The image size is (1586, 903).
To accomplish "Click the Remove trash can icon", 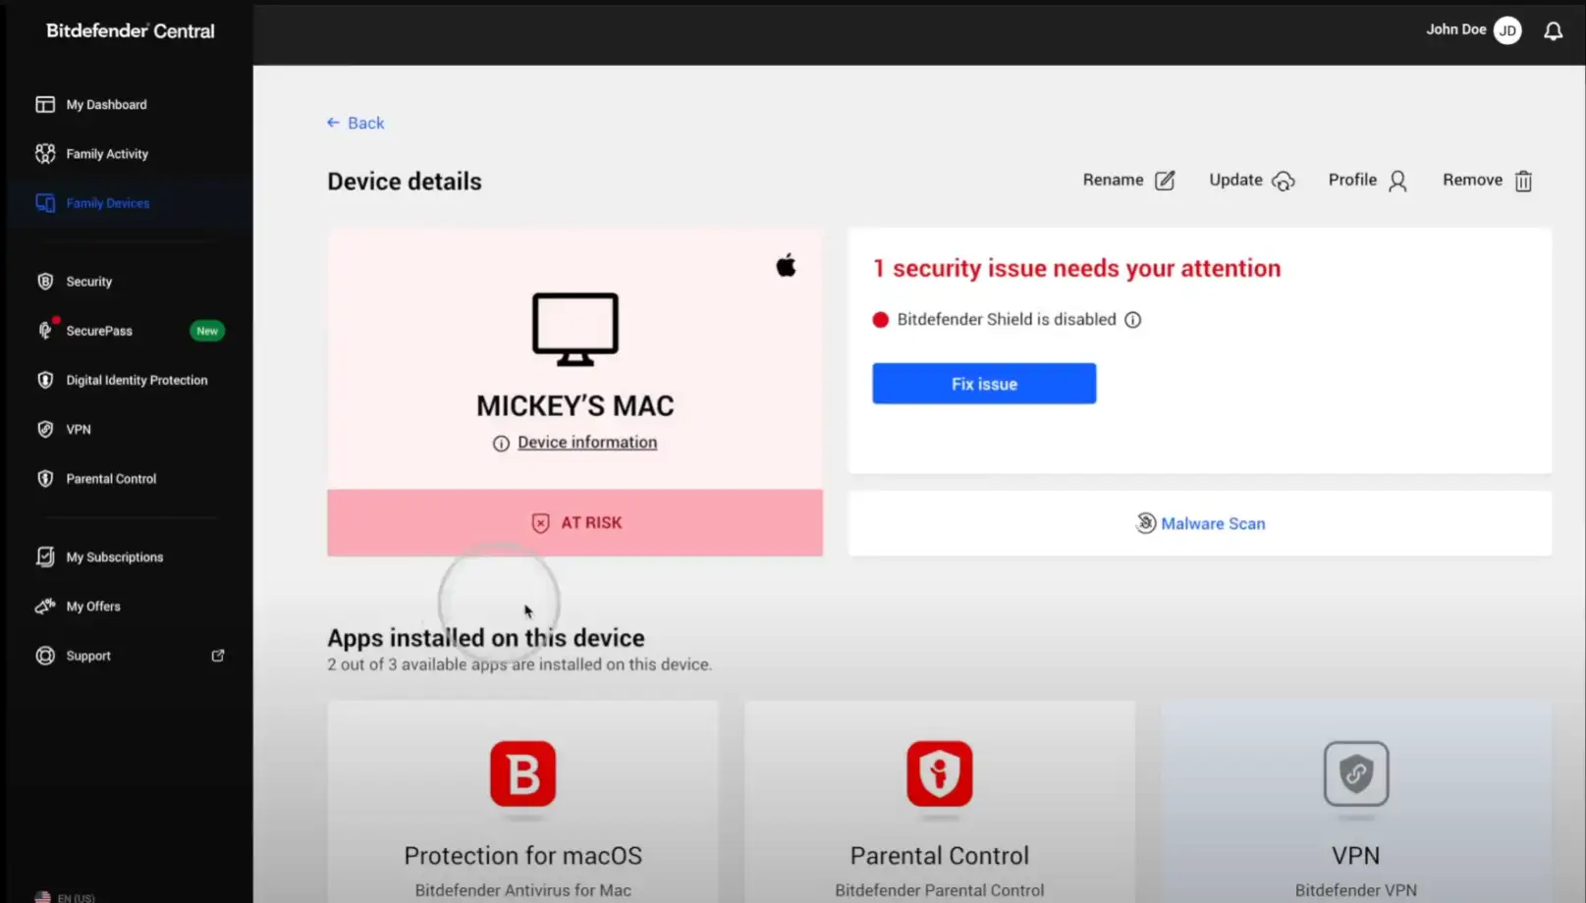I will [x=1523, y=181].
